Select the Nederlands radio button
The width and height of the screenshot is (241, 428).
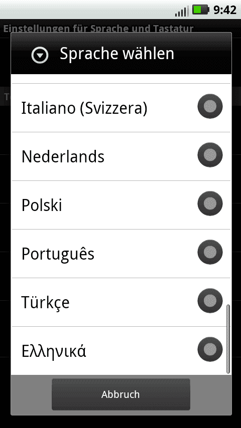(210, 155)
